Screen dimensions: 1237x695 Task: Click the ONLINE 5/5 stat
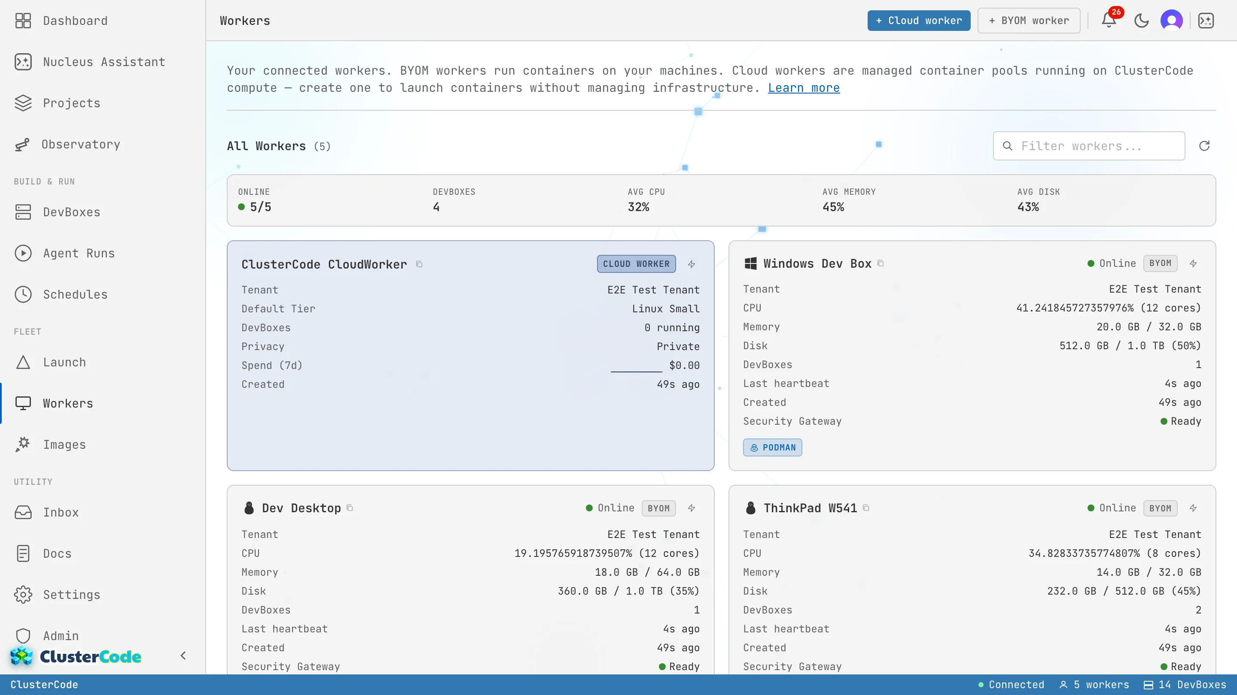click(x=255, y=200)
